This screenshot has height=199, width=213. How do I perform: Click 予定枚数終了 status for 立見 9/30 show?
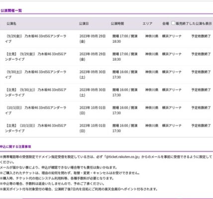(x=201, y=90)
